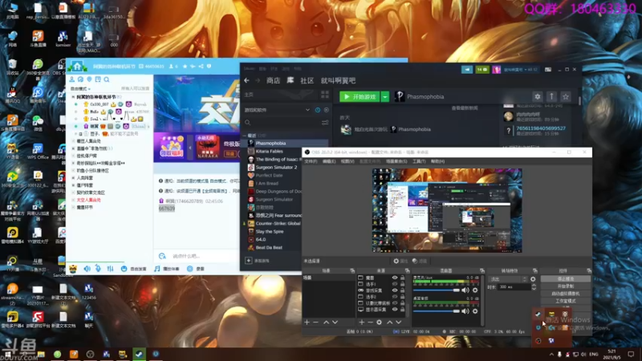642x361 pixels.
Task: Switch to the 库 tab in Steam
Action: [291, 81]
